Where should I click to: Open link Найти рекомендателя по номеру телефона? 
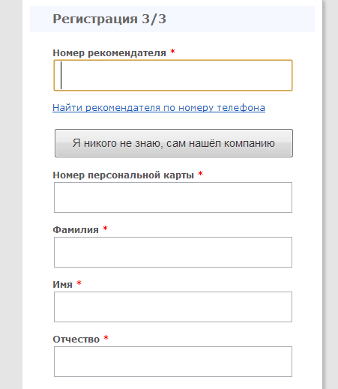(x=159, y=108)
